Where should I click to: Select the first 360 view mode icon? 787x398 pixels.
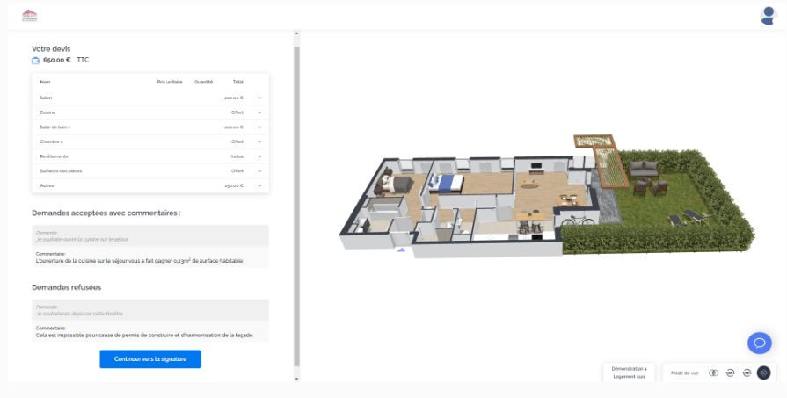coord(731,373)
